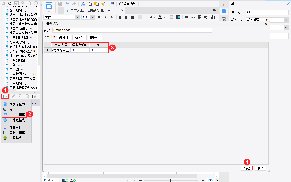This screenshot has width=291, height=182.
Task: Open the add dataset plus dropdown
Action: (x=5, y=96)
